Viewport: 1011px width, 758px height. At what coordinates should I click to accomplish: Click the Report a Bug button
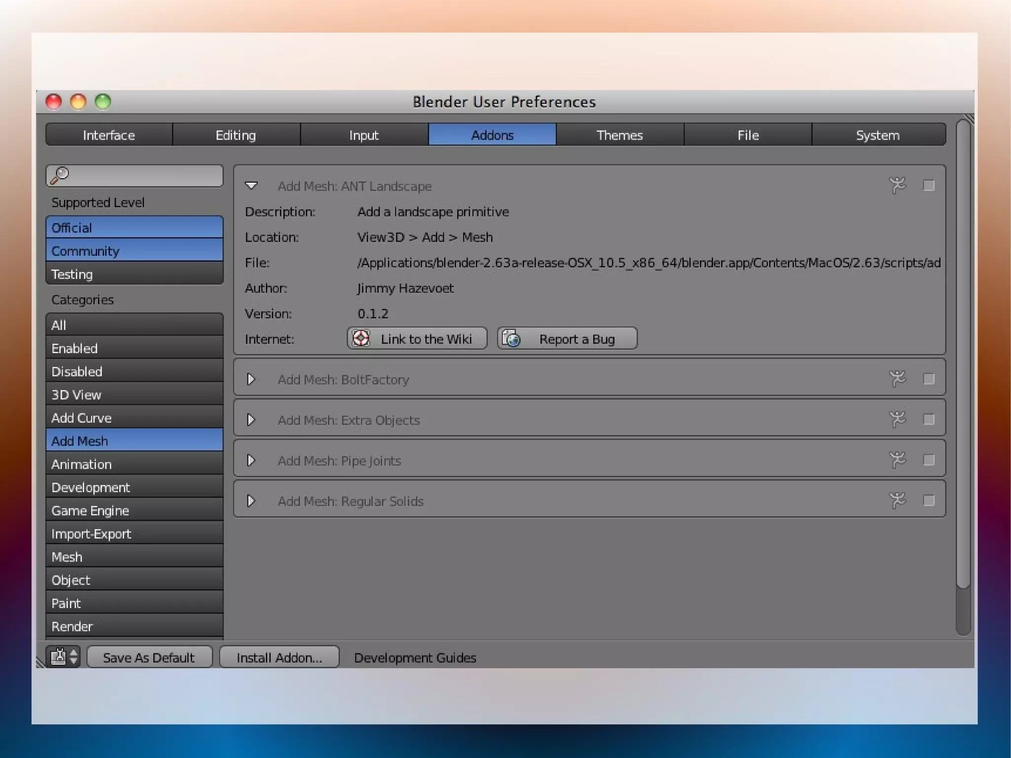[567, 338]
